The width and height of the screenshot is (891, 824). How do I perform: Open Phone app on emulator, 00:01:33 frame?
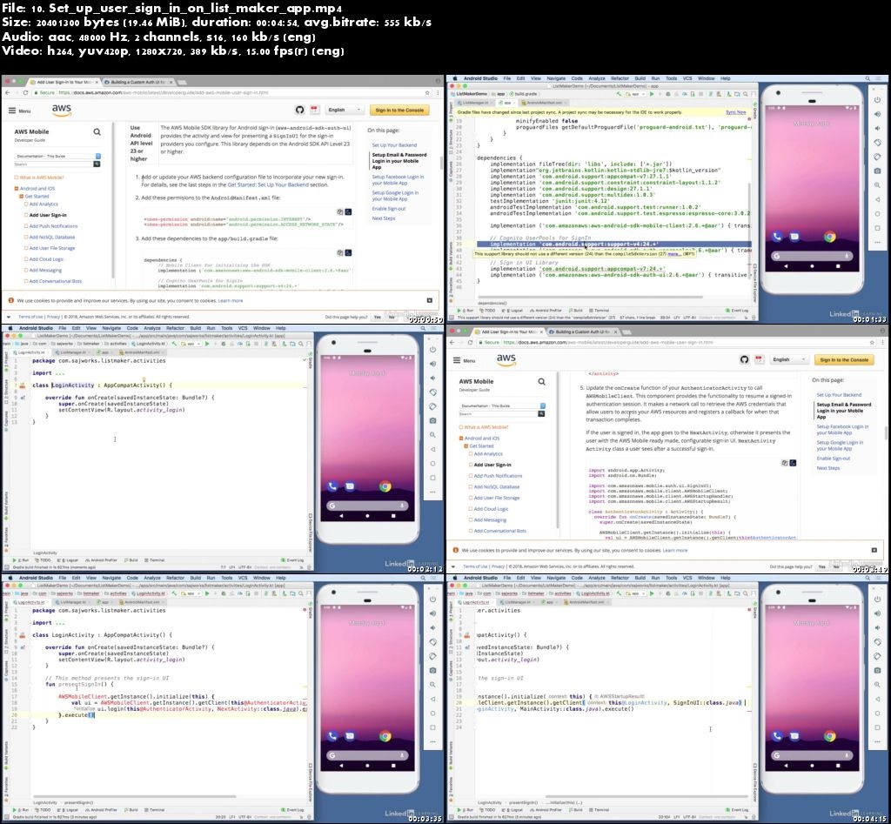(x=777, y=237)
